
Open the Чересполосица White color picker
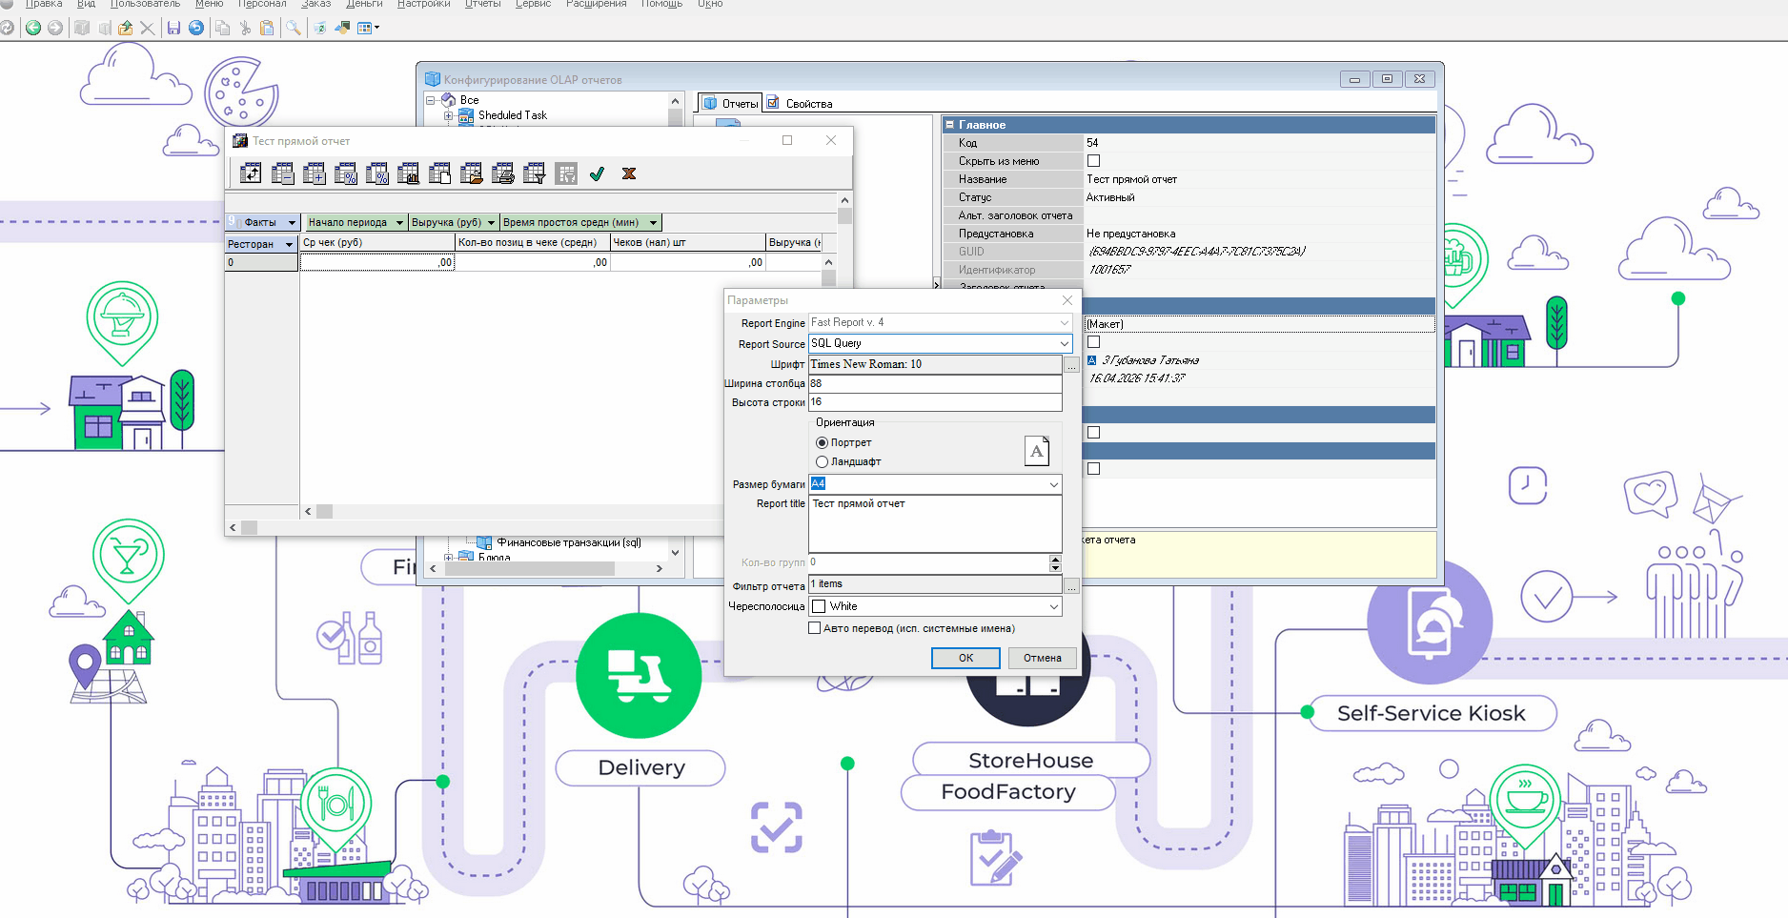1053,606
